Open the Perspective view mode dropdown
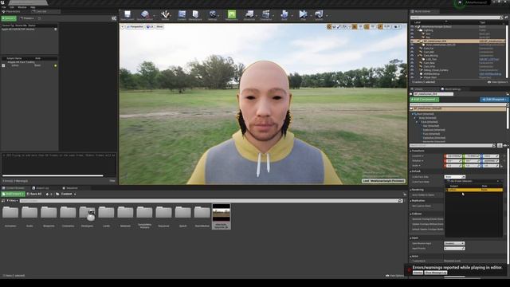This screenshot has width=510, height=287. pyautogui.click(x=135, y=26)
